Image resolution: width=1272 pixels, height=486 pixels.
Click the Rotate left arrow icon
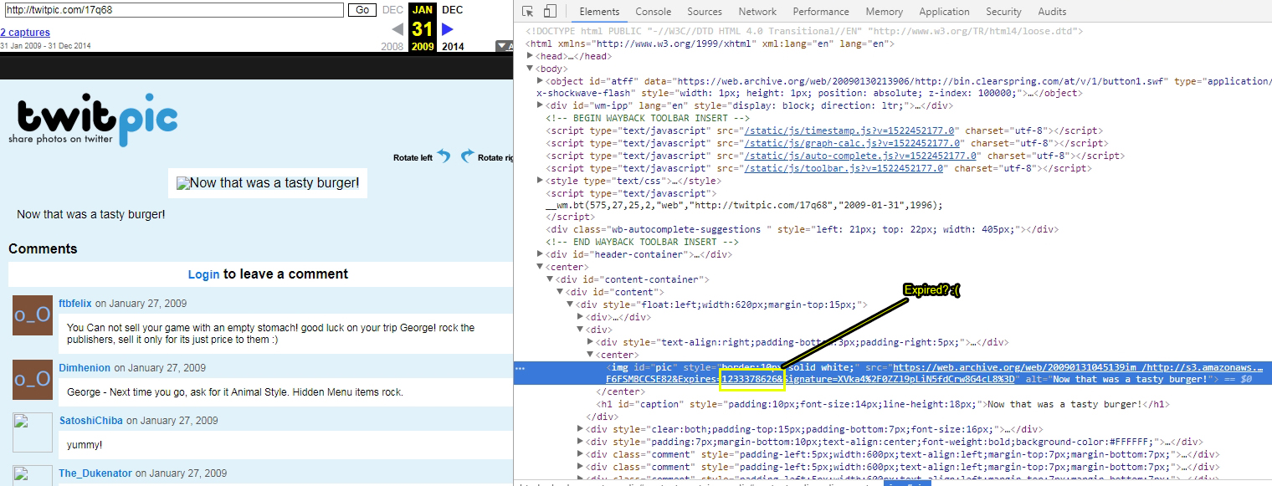[x=444, y=156]
